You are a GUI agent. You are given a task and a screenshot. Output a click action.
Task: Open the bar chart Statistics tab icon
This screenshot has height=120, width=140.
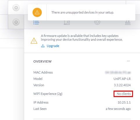(128, 23)
